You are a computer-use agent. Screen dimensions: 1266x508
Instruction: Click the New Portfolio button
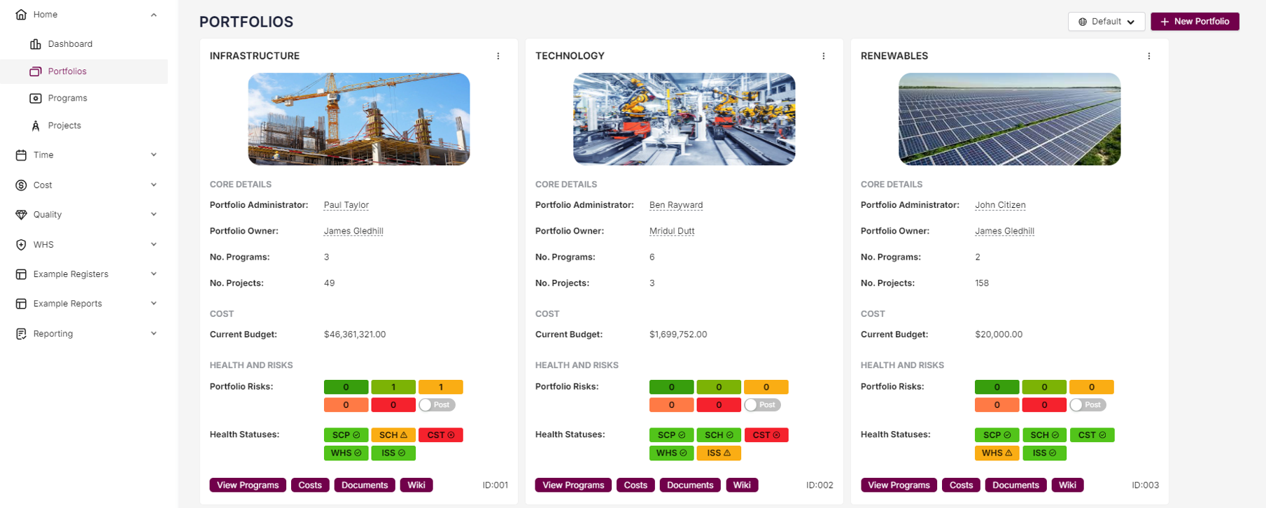[x=1195, y=22]
